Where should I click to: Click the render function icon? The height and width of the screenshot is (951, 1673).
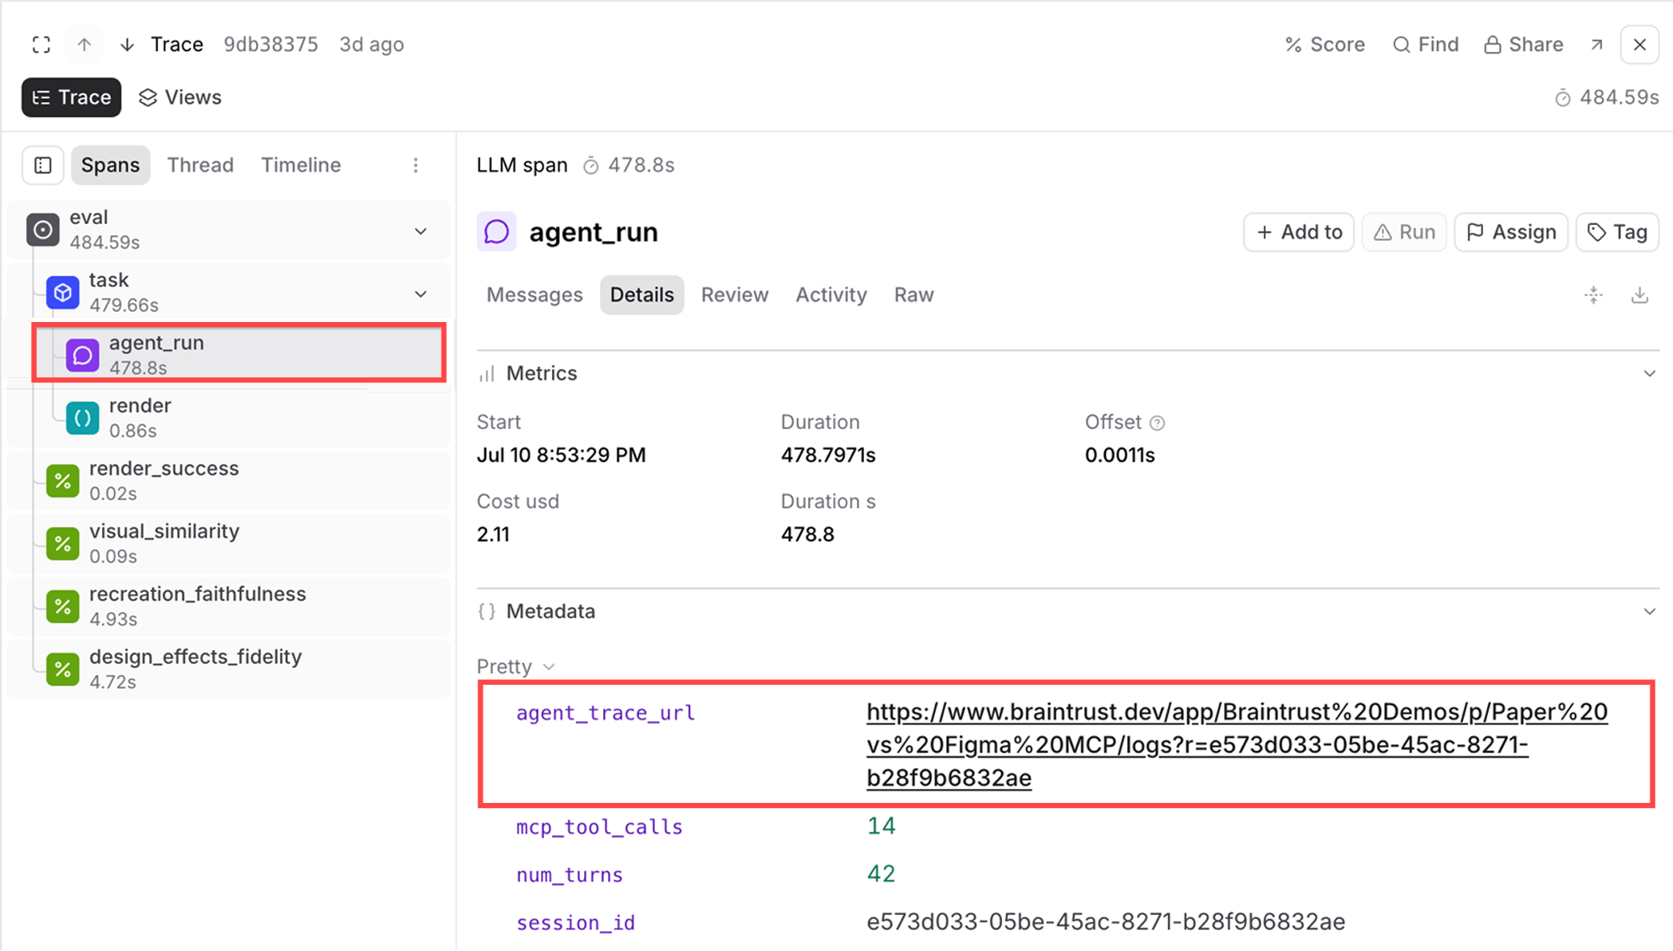point(82,418)
